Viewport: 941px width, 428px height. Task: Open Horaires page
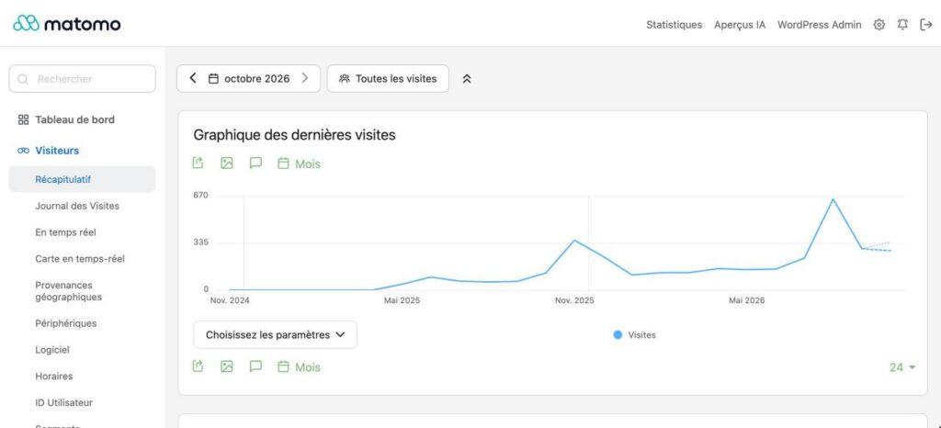tap(53, 376)
